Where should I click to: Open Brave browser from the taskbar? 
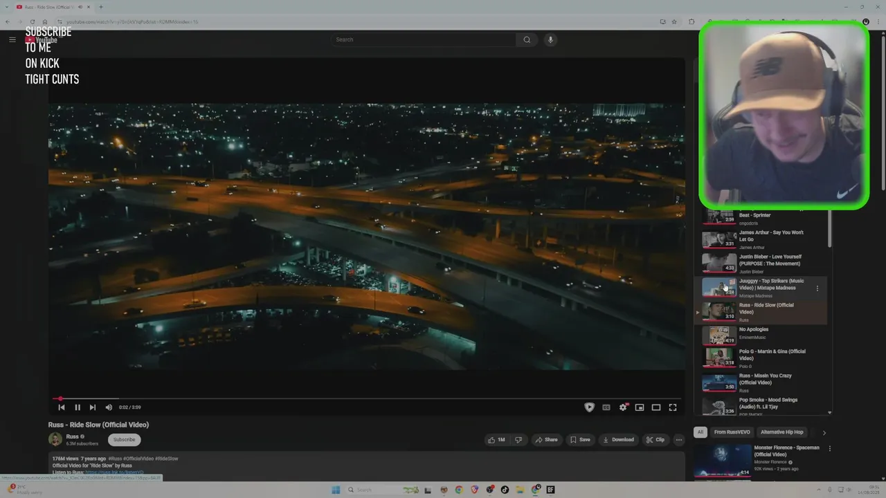pos(475,490)
